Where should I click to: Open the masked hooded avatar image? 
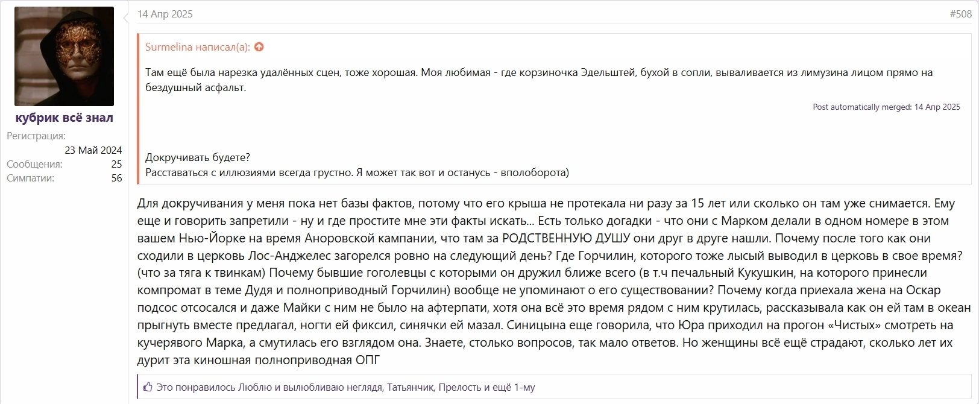[x=64, y=56]
